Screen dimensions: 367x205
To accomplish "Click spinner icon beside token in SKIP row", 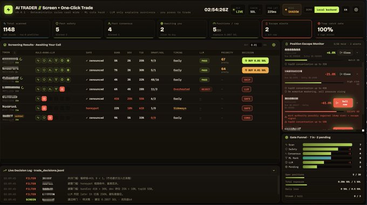I will click(x=21, y=78).
